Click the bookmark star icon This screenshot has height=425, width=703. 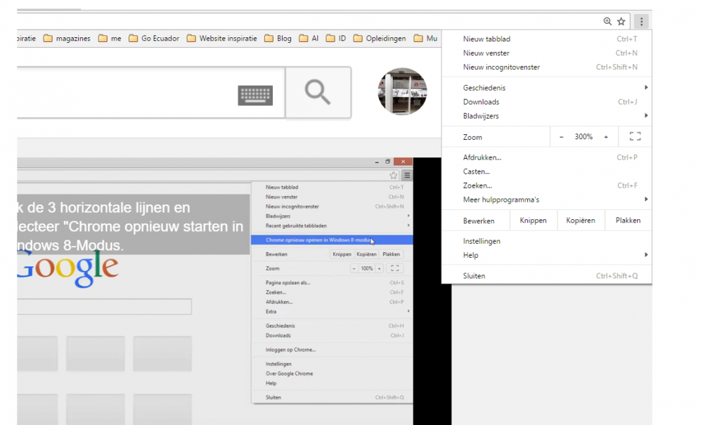coord(621,22)
